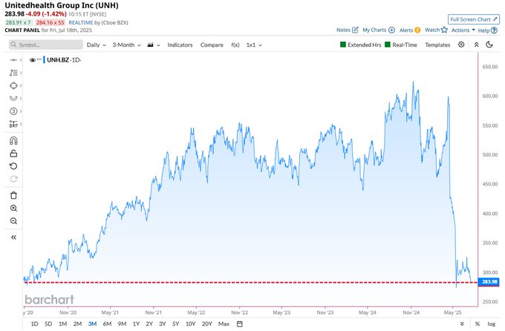Open the date range calendar icon

[240, 324]
